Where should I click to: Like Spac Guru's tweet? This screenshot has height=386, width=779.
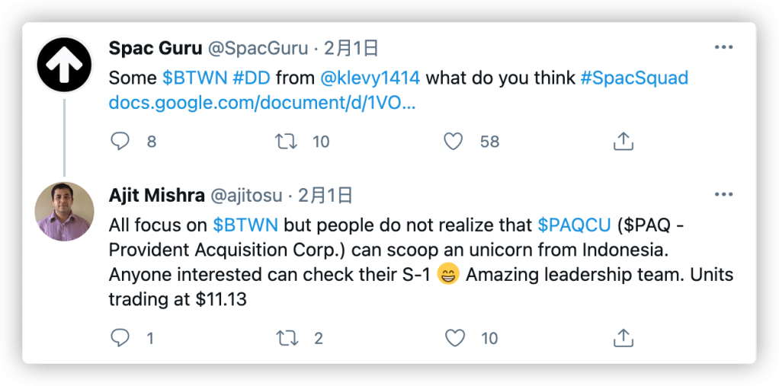point(454,141)
